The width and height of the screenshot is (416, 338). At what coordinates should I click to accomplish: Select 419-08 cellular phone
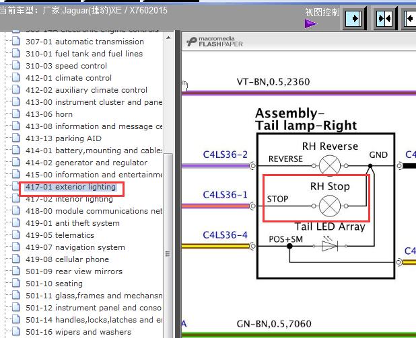click(67, 259)
